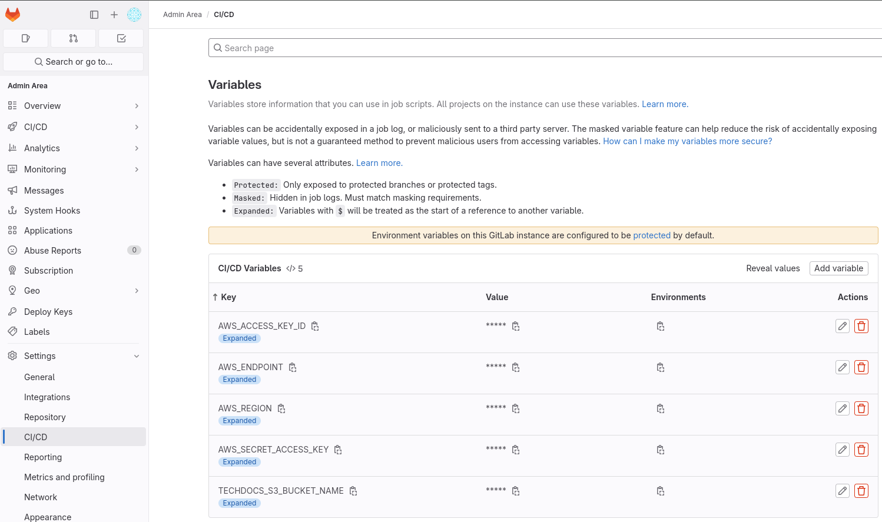Image resolution: width=882 pixels, height=522 pixels.
Task: Copy the environment of AWS_ACCESS_KEY_ID
Action: point(661,326)
